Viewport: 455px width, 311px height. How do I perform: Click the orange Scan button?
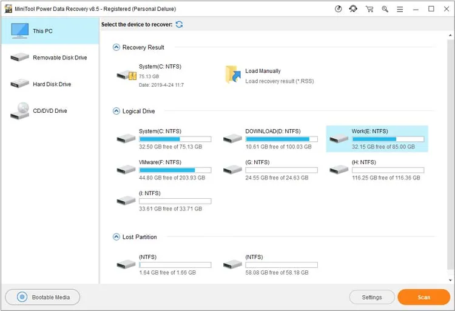point(423,297)
